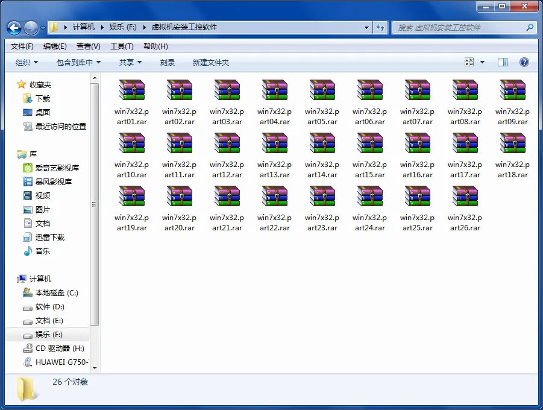
Task: Select the win7x32.part13.rar file icon
Action: pos(275,143)
